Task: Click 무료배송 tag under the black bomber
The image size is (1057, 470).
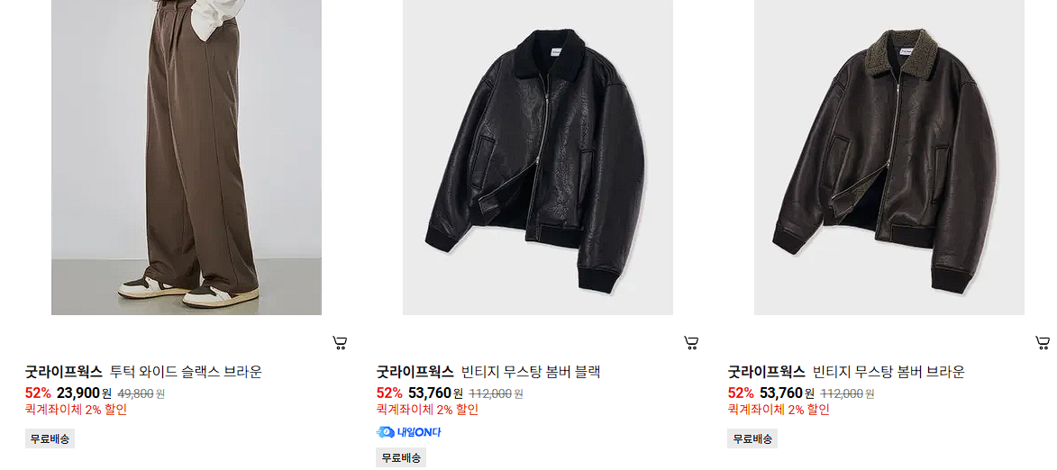Action: tap(401, 458)
